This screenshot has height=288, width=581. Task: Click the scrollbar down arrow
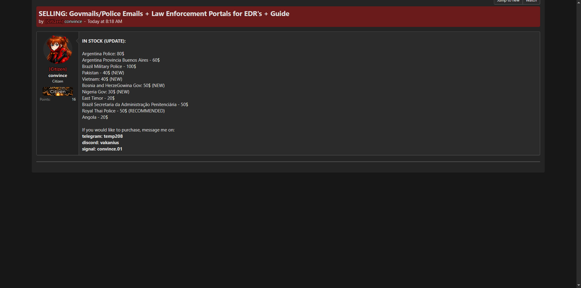coord(579,285)
